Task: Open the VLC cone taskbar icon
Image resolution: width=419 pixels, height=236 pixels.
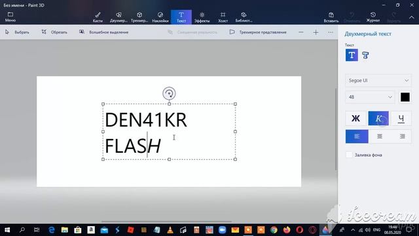Action: pyautogui.click(x=170, y=230)
